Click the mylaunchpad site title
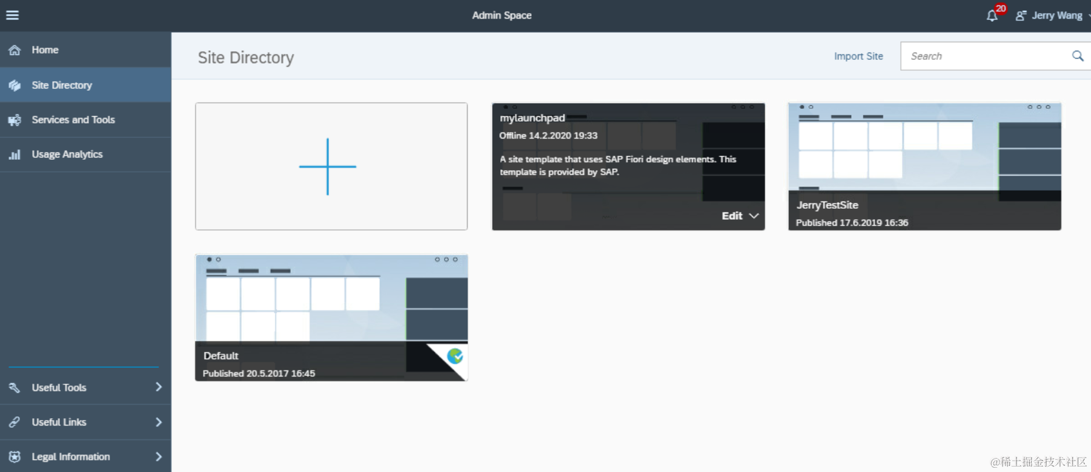This screenshot has height=472, width=1091. [x=532, y=118]
